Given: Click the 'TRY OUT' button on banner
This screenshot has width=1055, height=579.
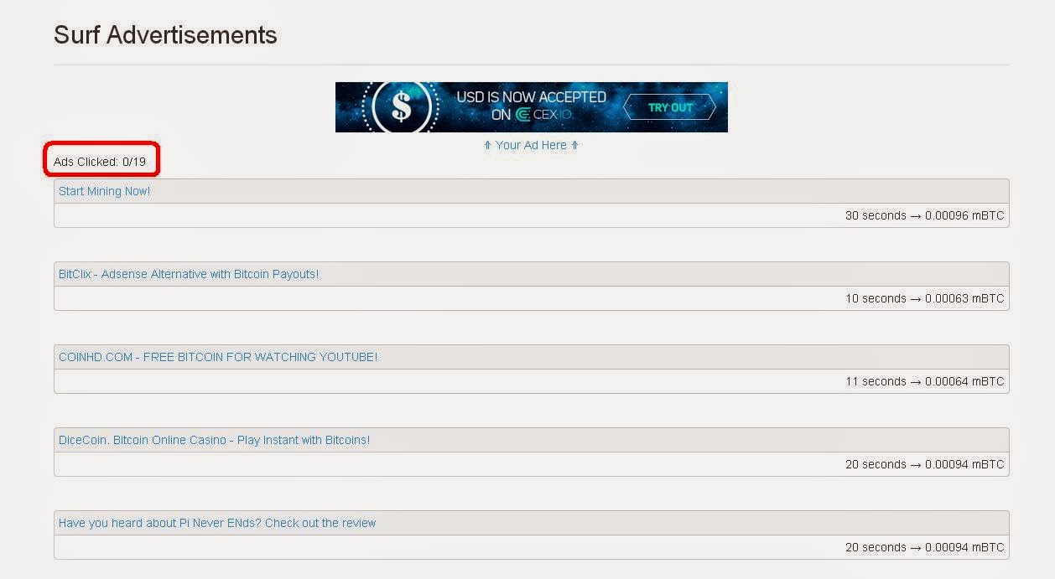Looking at the screenshot, I should [x=670, y=107].
